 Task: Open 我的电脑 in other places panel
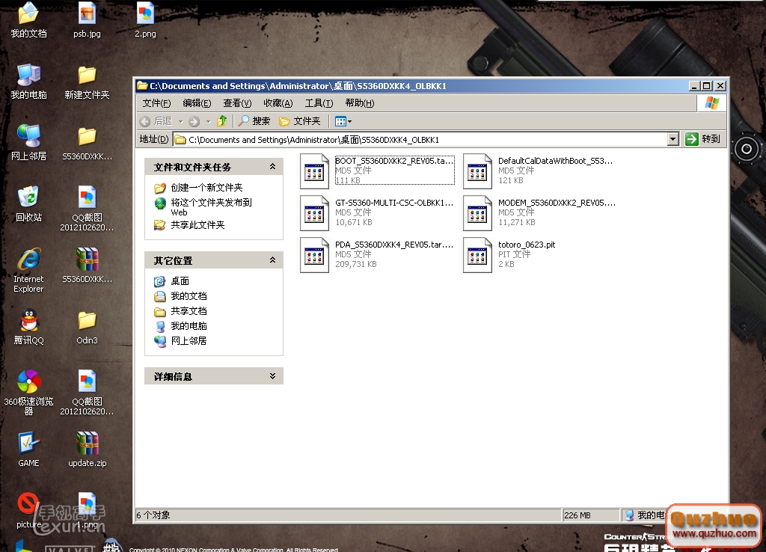[x=189, y=326]
